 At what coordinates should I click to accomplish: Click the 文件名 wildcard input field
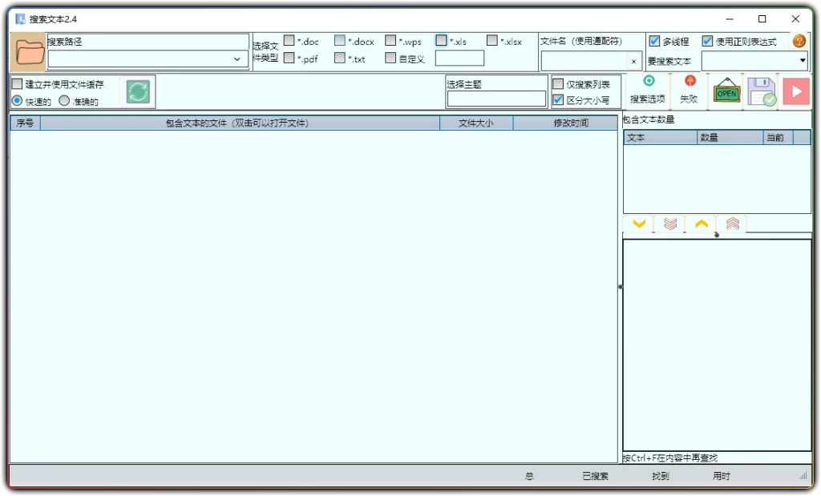click(584, 61)
